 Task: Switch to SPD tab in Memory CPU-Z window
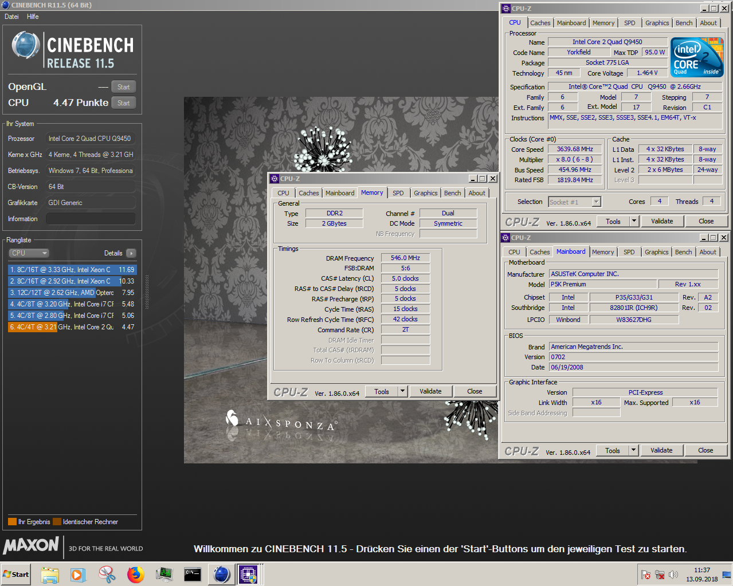[398, 193]
